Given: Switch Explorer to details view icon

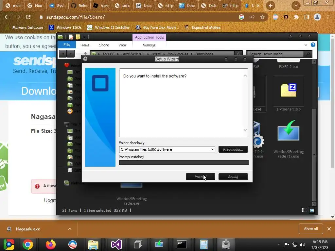Looking at the screenshot, I should (x=304, y=210).
